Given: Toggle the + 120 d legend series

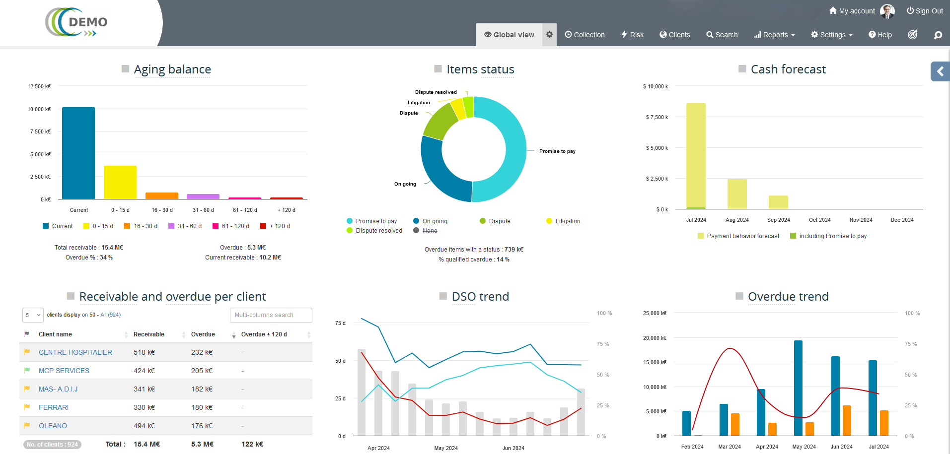Looking at the screenshot, I should [275, 226].
